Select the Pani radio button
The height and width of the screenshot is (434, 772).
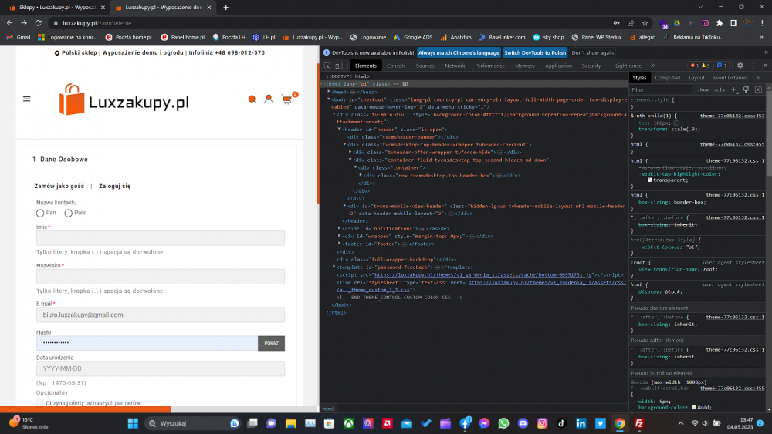pos(69,213)
